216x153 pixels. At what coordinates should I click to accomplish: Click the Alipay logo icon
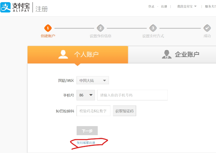5,7
